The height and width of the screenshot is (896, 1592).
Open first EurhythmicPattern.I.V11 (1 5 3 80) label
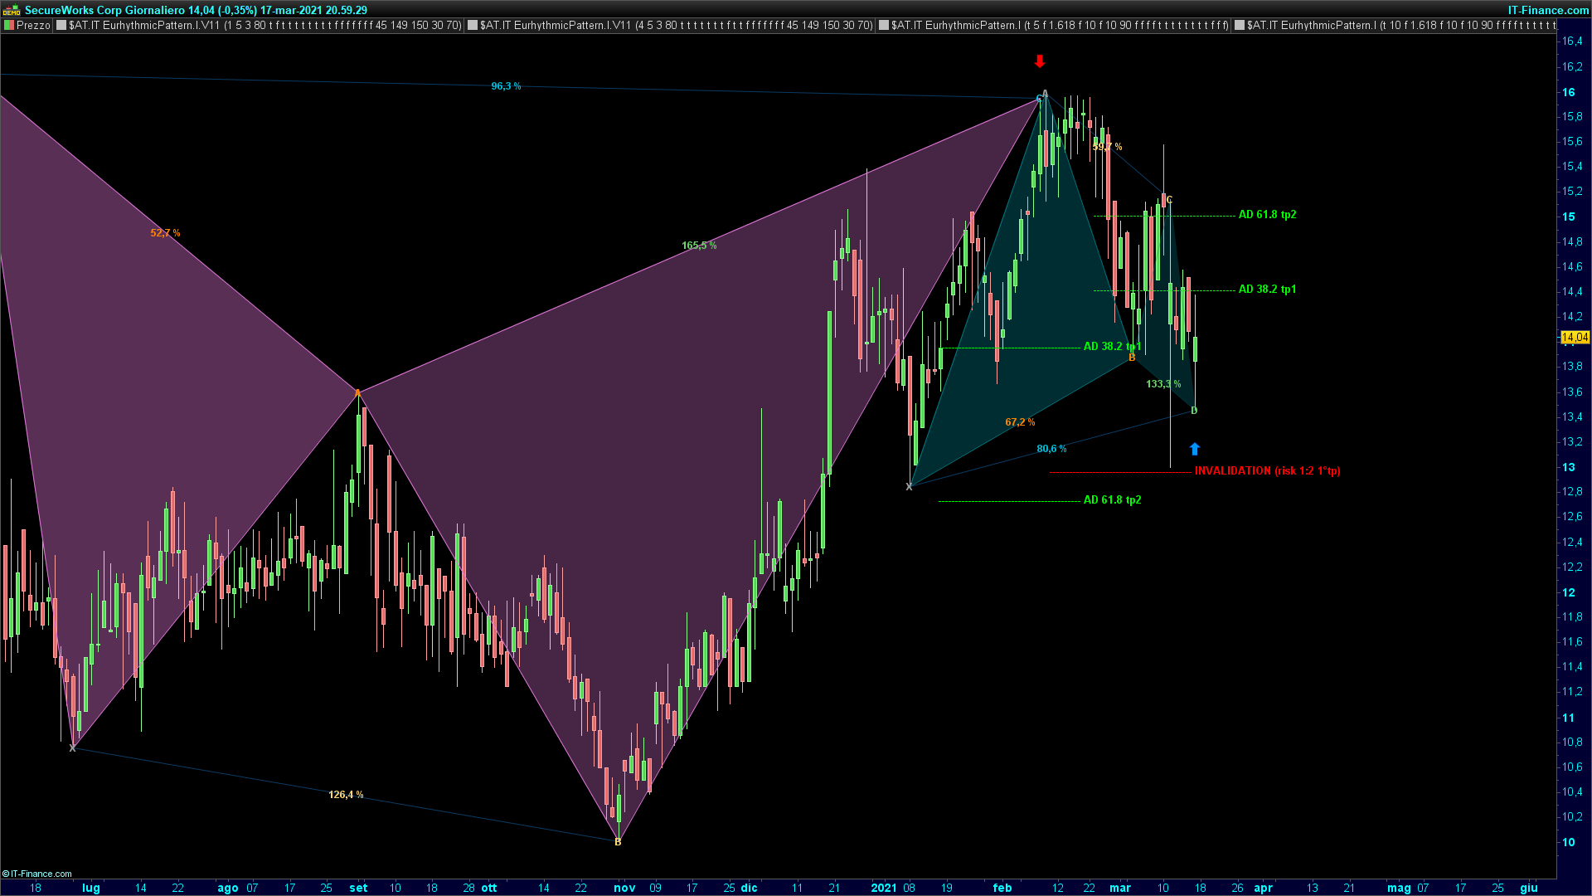[x=265, y=26]
